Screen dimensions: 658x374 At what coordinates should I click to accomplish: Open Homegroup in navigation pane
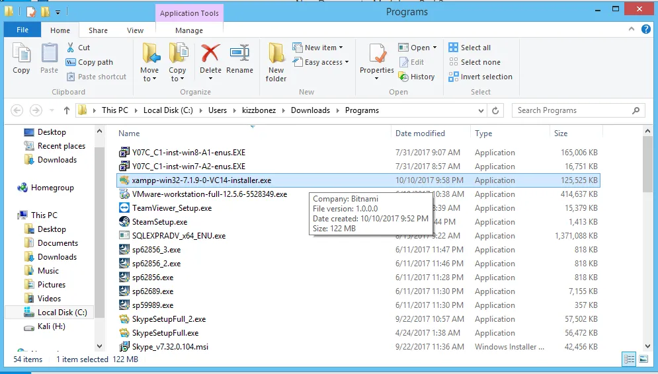click(52, 188)
